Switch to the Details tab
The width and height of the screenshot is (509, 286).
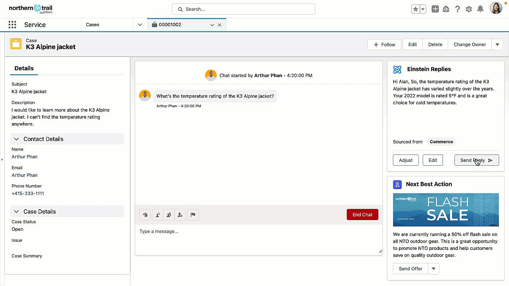[24, 68]
